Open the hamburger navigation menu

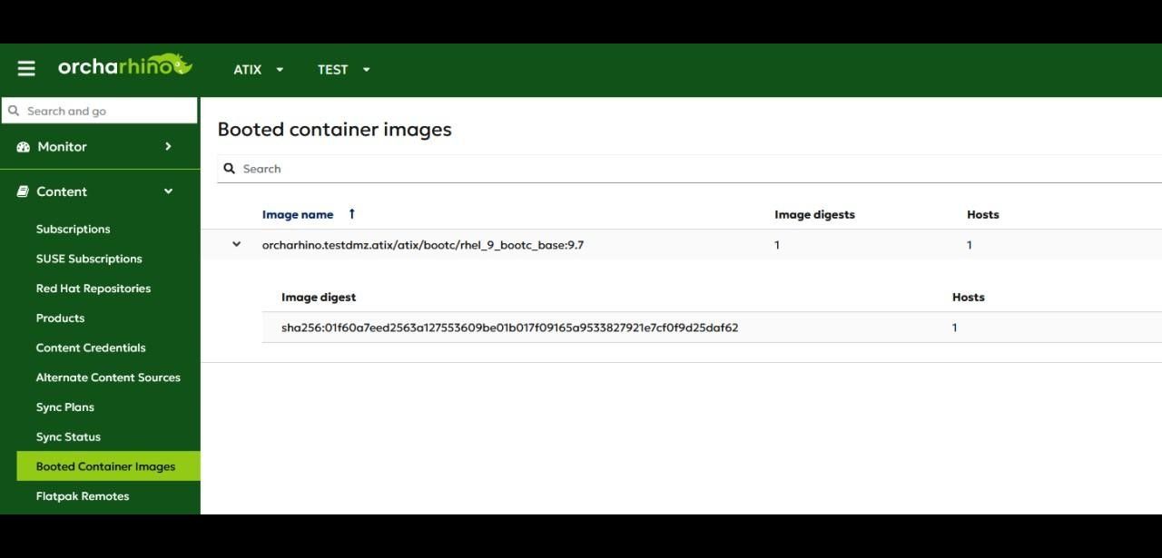[26, 69]
